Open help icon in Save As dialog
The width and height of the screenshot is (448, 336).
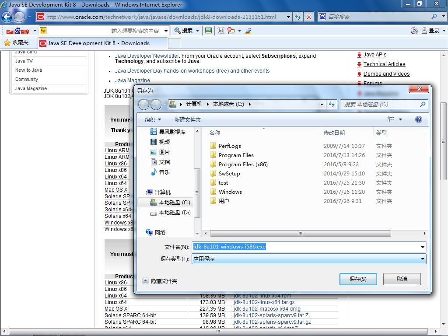coord(419,119)
